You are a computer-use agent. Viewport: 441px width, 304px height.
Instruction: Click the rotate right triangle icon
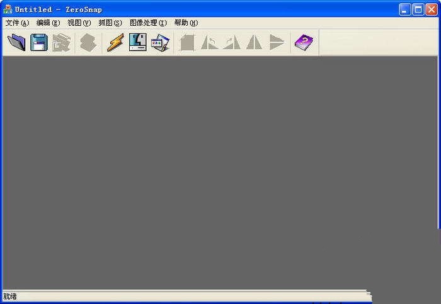point(232,42)
